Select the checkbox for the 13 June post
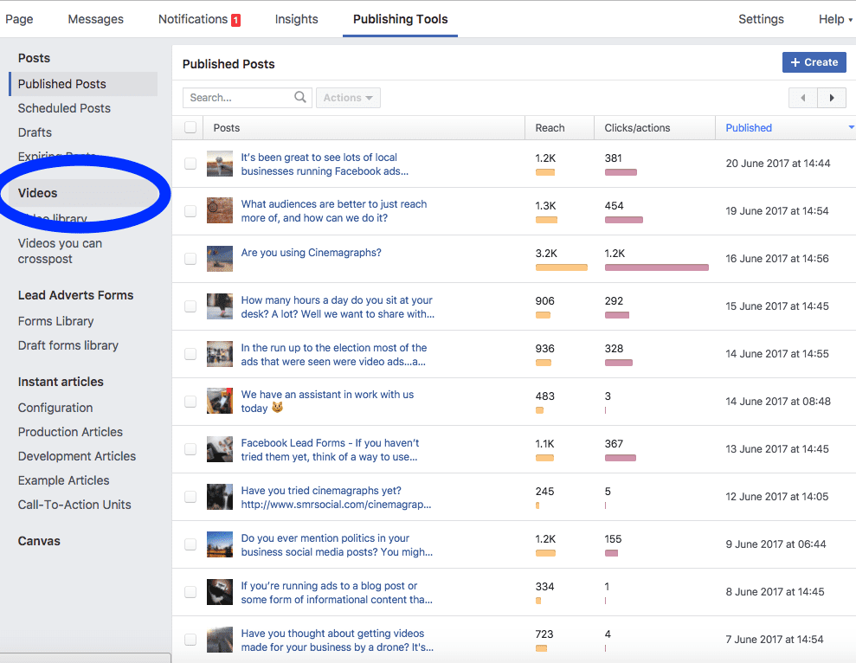Viewport: 856px width, 663px height. point(190,449)
